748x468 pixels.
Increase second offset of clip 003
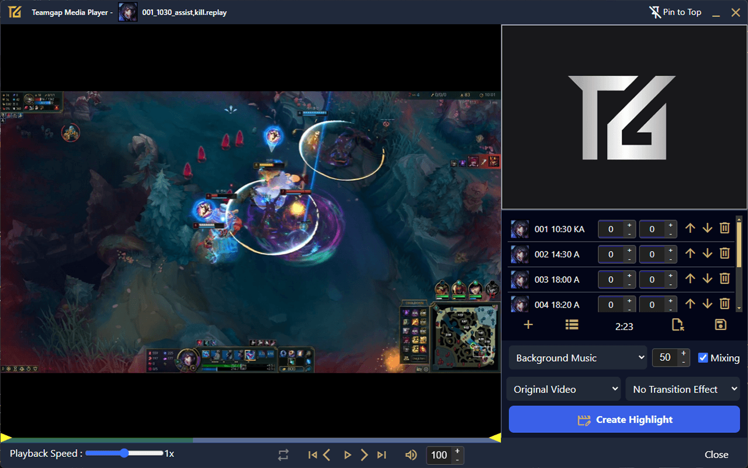coord(670,276)
